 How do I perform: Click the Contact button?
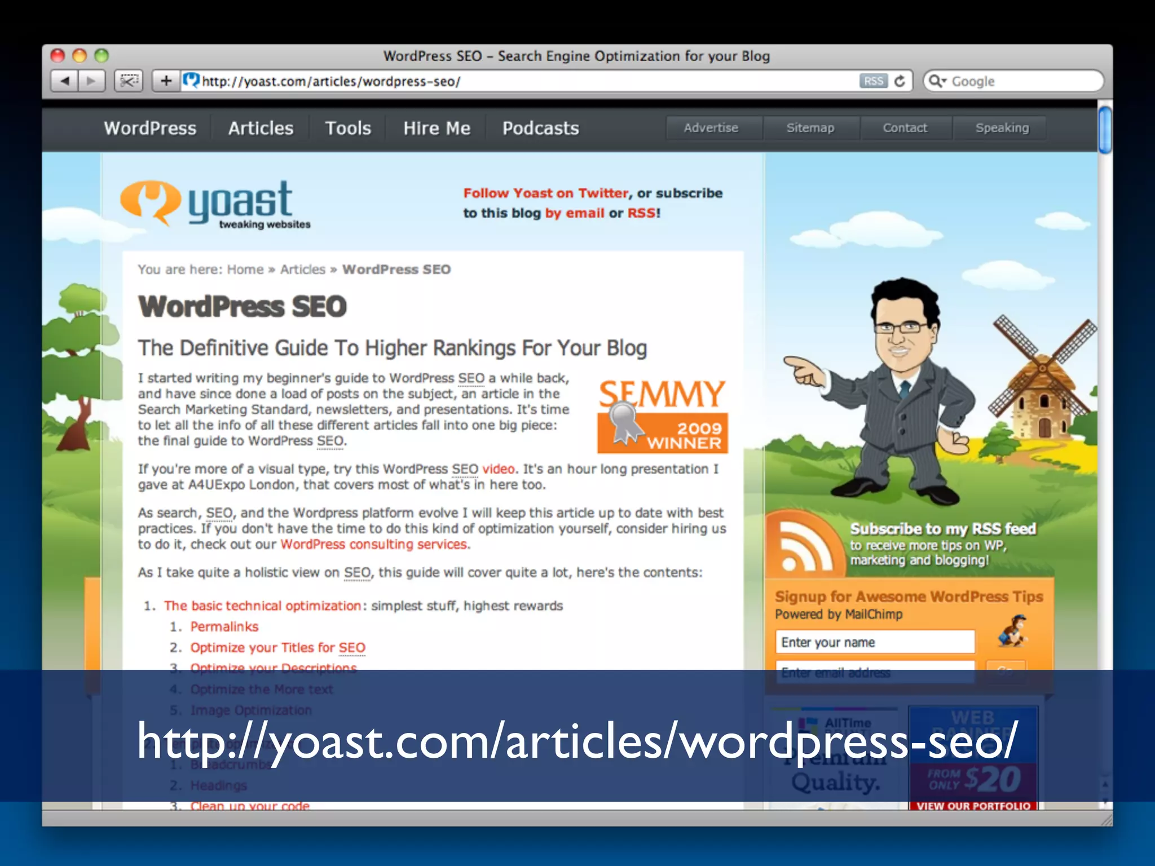tap(905, 128)
